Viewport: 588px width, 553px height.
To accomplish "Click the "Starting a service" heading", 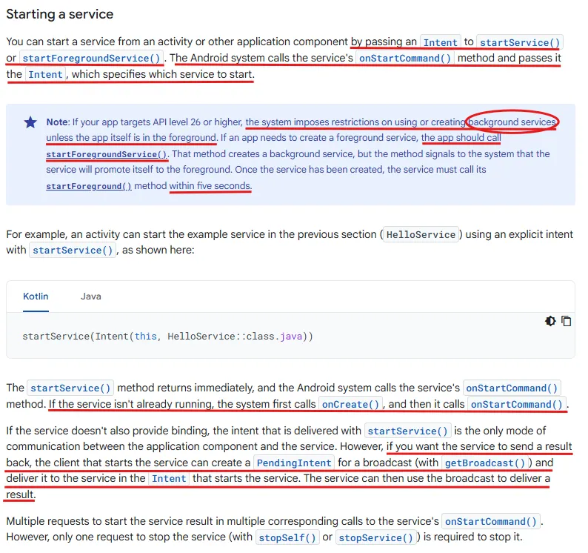I will click(60, 14).
